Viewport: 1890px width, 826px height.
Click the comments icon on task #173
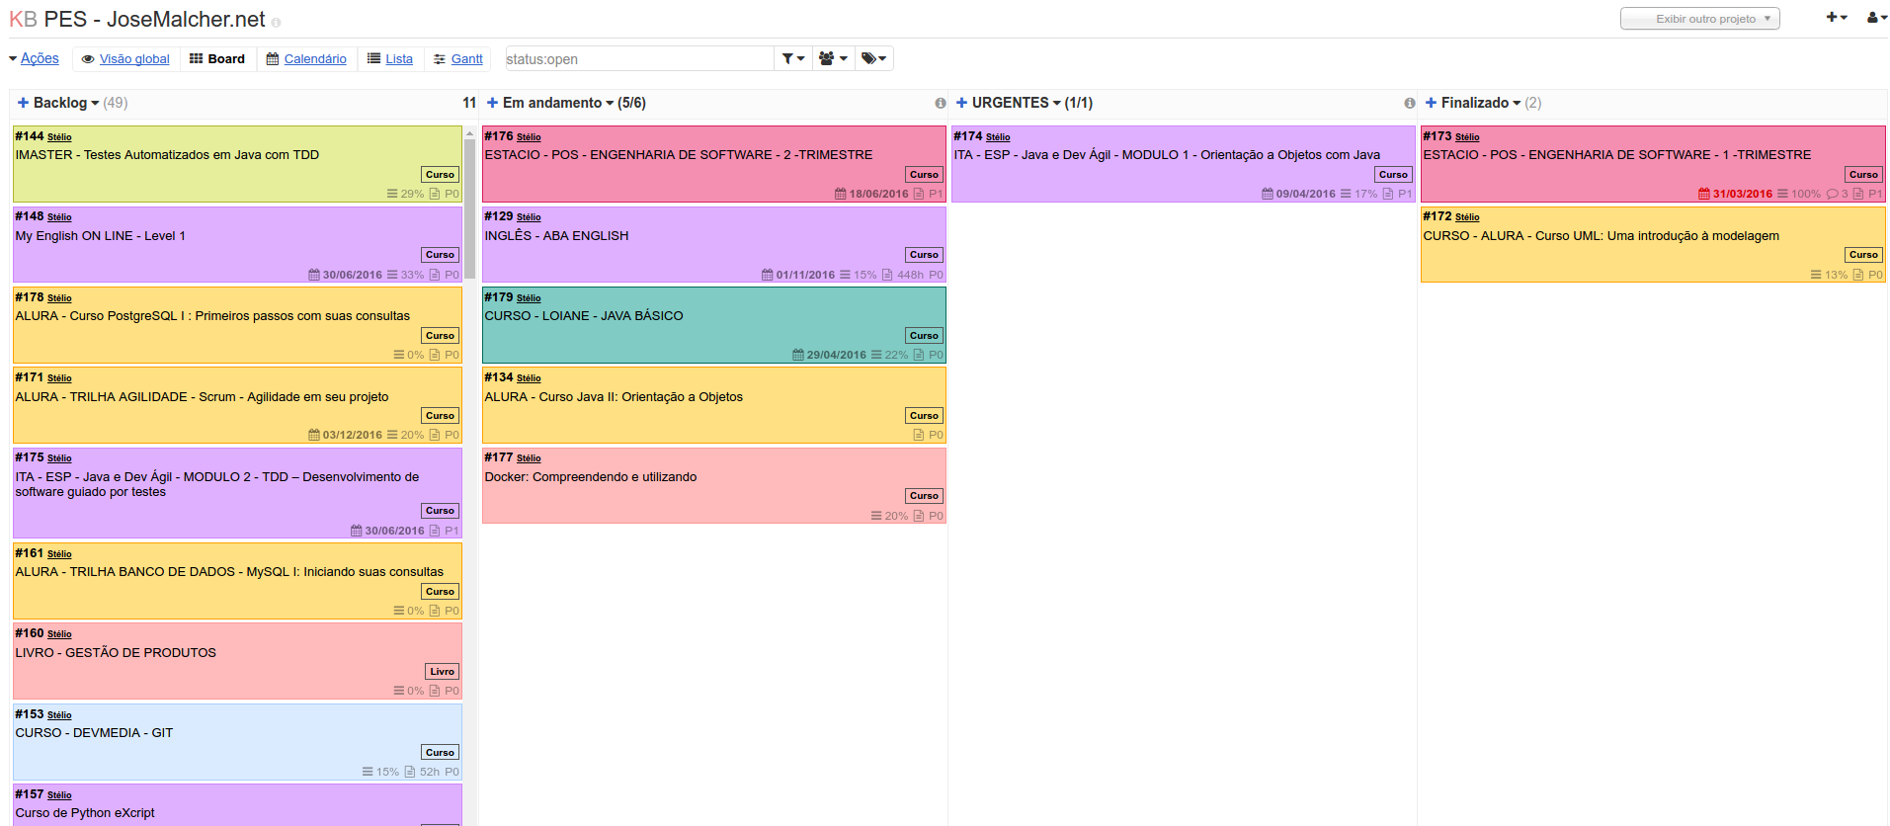tap(1832, 194)
